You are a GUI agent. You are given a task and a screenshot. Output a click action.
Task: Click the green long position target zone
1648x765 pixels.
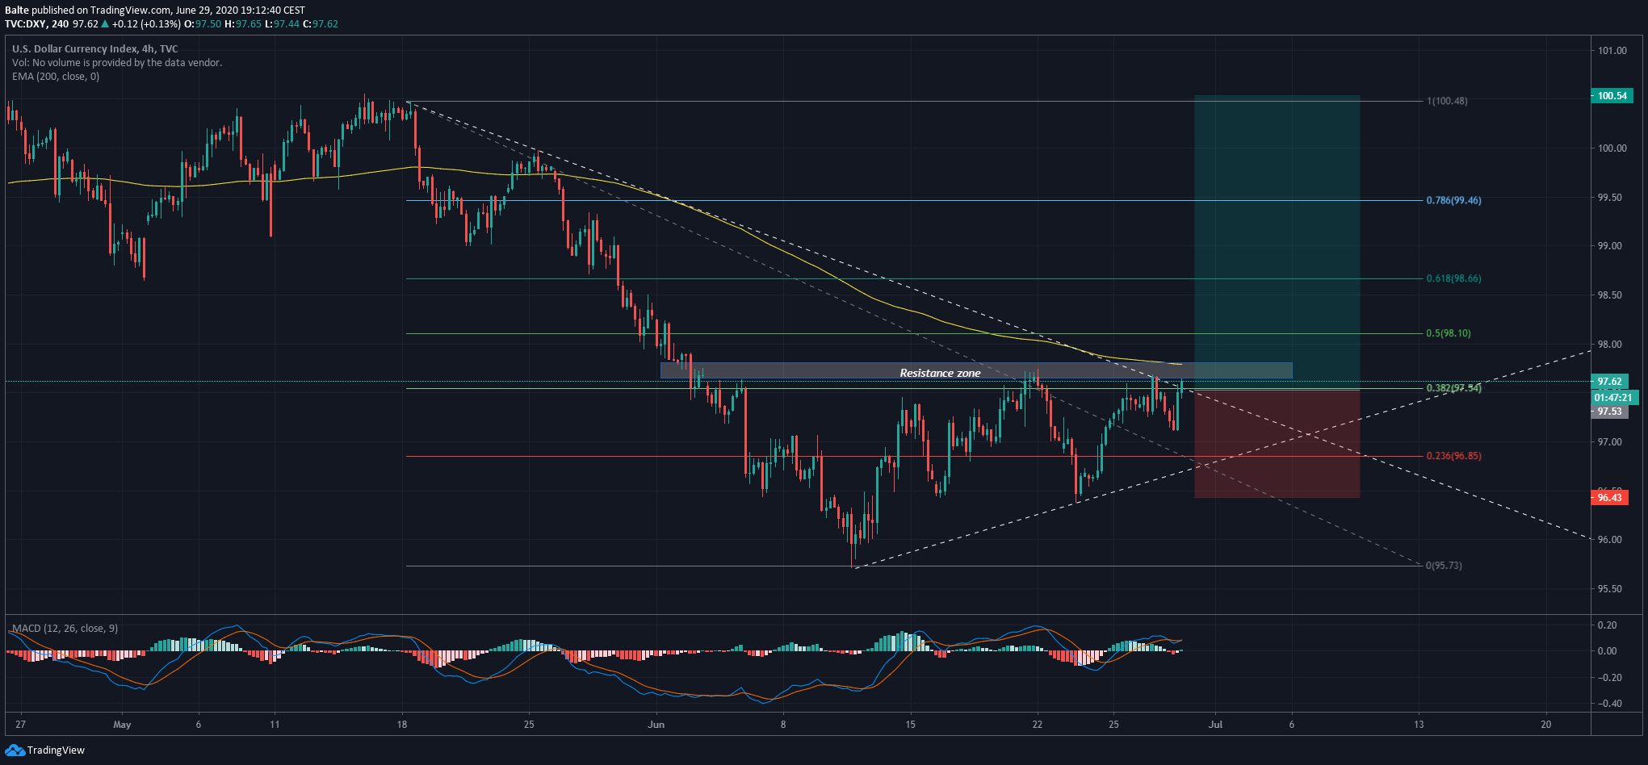tap(1277, 242)
